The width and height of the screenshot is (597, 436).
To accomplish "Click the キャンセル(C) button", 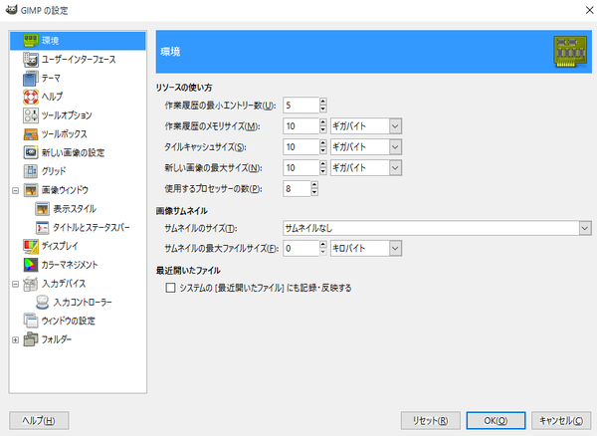I will [561, 420].
